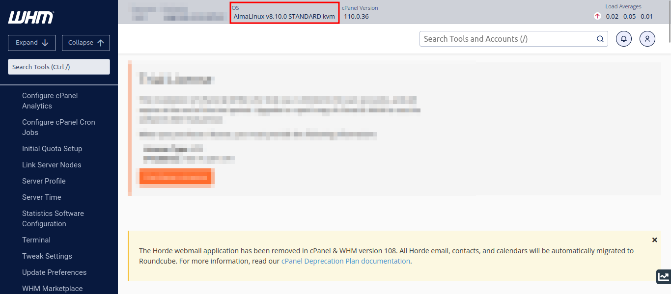Open cPanel Deprecation Plan documentation link
Screen dimensions: 671x294
345,261
